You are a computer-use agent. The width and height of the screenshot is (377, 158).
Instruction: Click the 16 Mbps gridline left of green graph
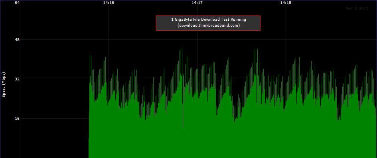coord(54,119)
